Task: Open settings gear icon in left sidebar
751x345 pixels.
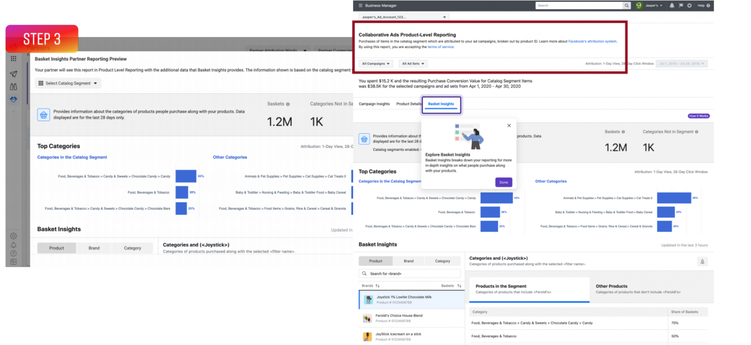Action: 13,236
